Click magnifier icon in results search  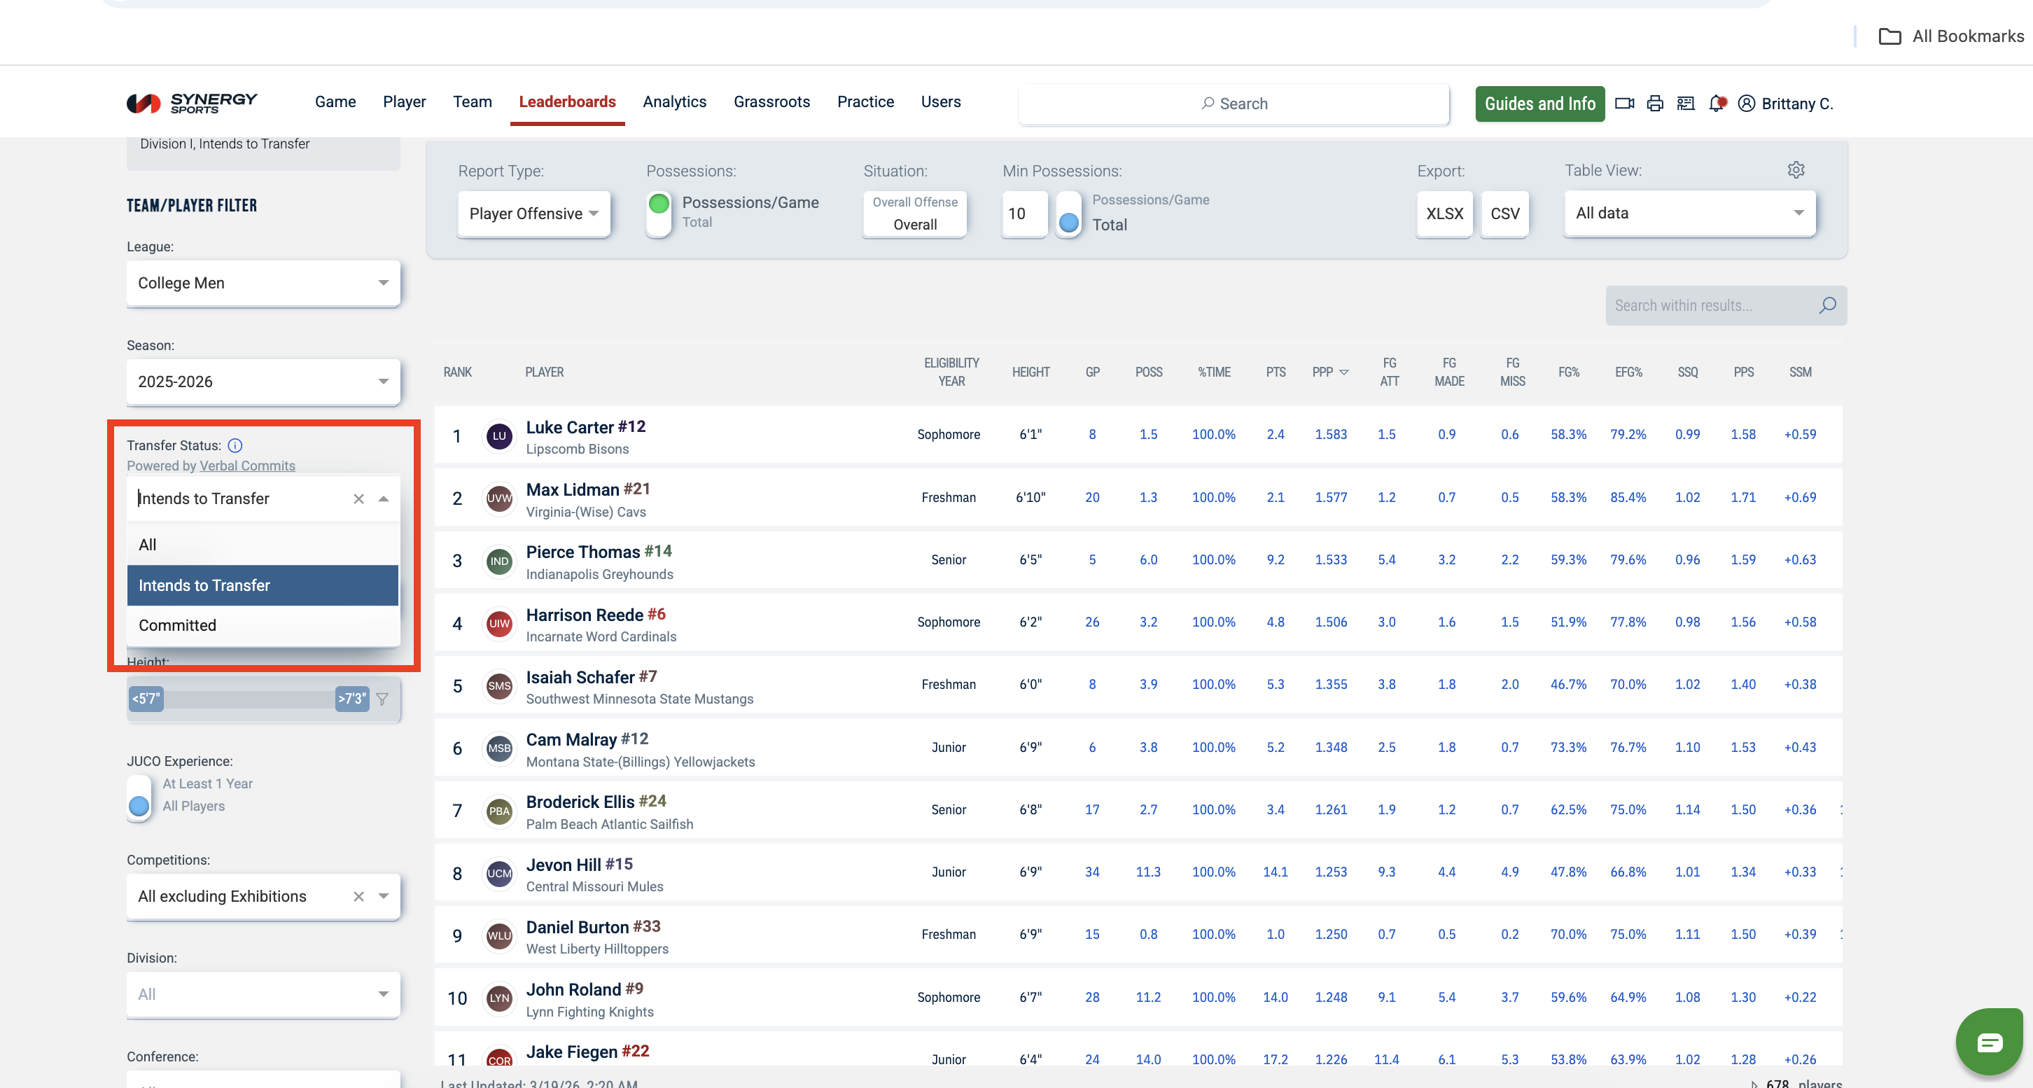1828,305
